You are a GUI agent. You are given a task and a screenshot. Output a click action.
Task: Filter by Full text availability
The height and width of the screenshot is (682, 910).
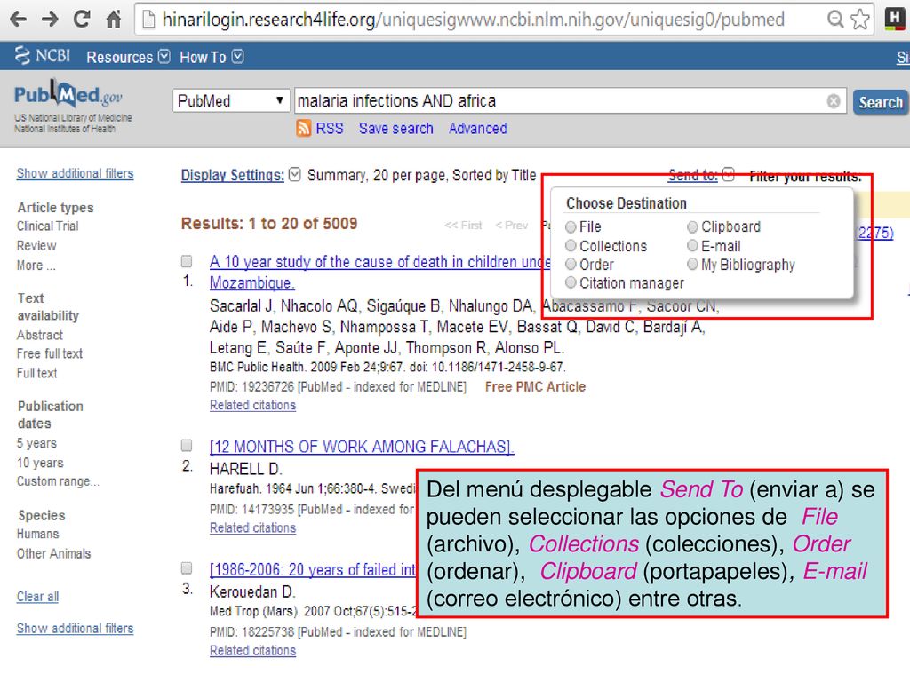point(36,374)
